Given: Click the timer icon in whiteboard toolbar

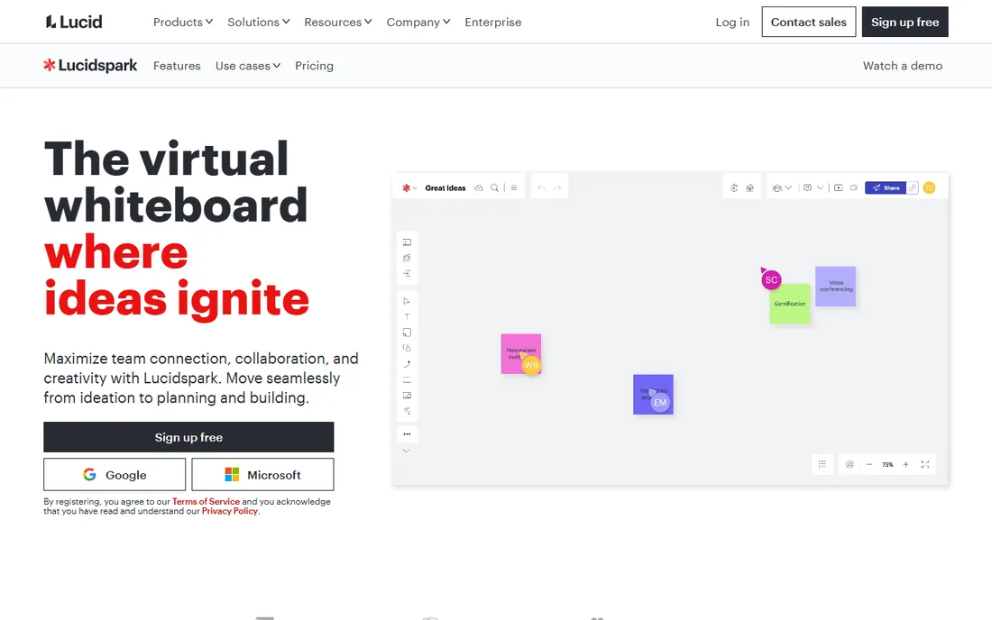Looking at the screenshot, I should pyautogui.click(x=734, y=187).
